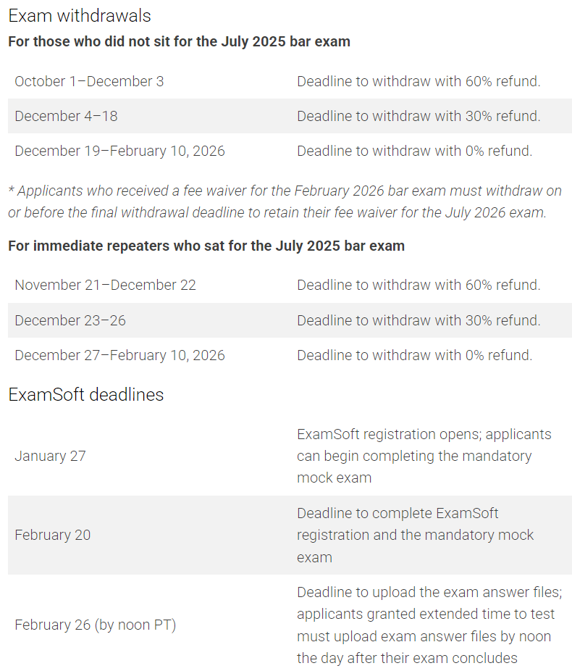Click the mandatory mock exam completion deadline text
This screenshot has height=671, width=572.
tap(415, 535)
